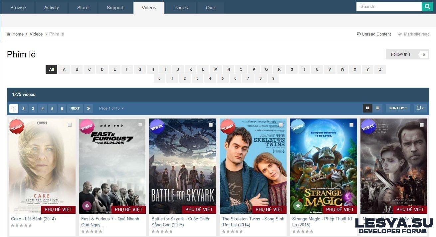The height and width of the screenshot is (237, 436).
Task: Click the search magnifier icon
Action: pyautogui.click(x=427, y=6)
